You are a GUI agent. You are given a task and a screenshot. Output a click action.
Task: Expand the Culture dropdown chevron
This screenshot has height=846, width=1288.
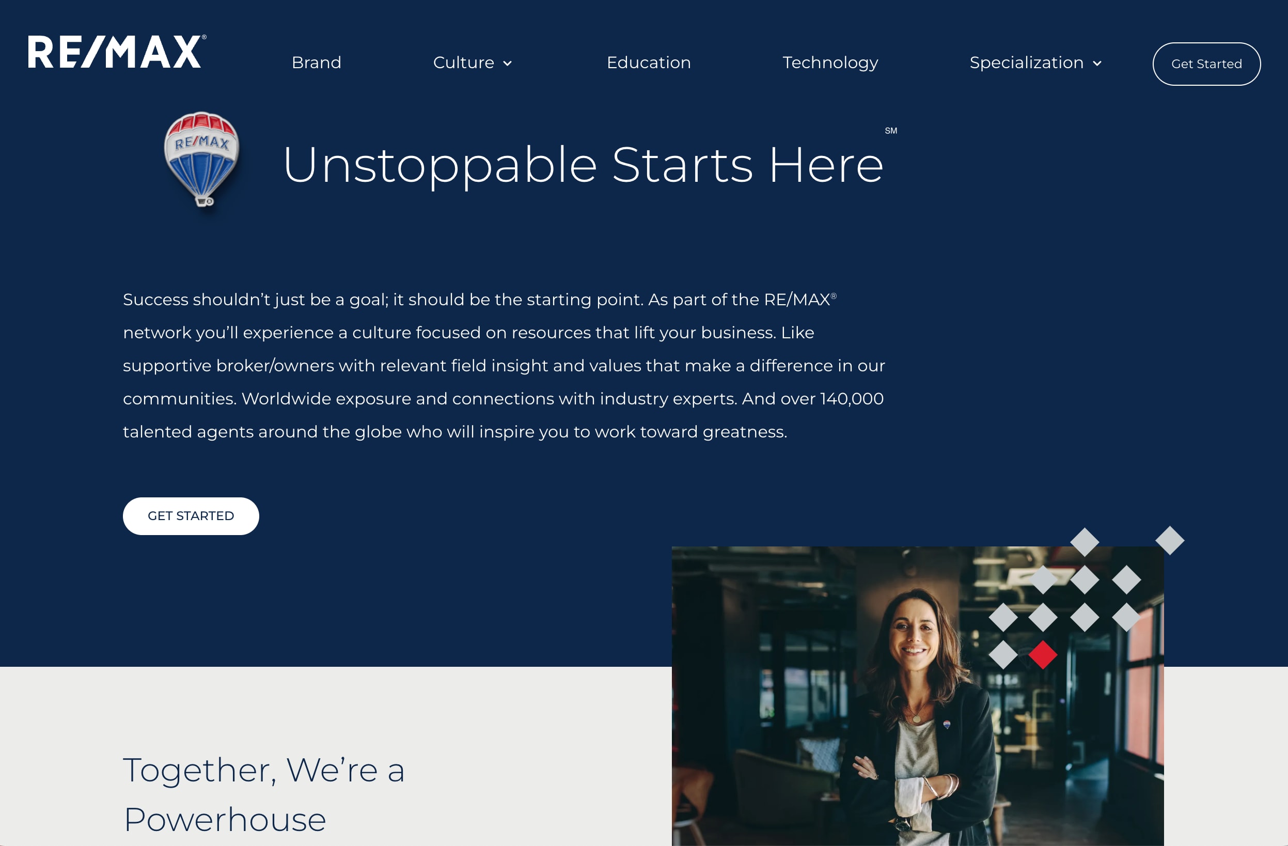[x=507, y=64]
